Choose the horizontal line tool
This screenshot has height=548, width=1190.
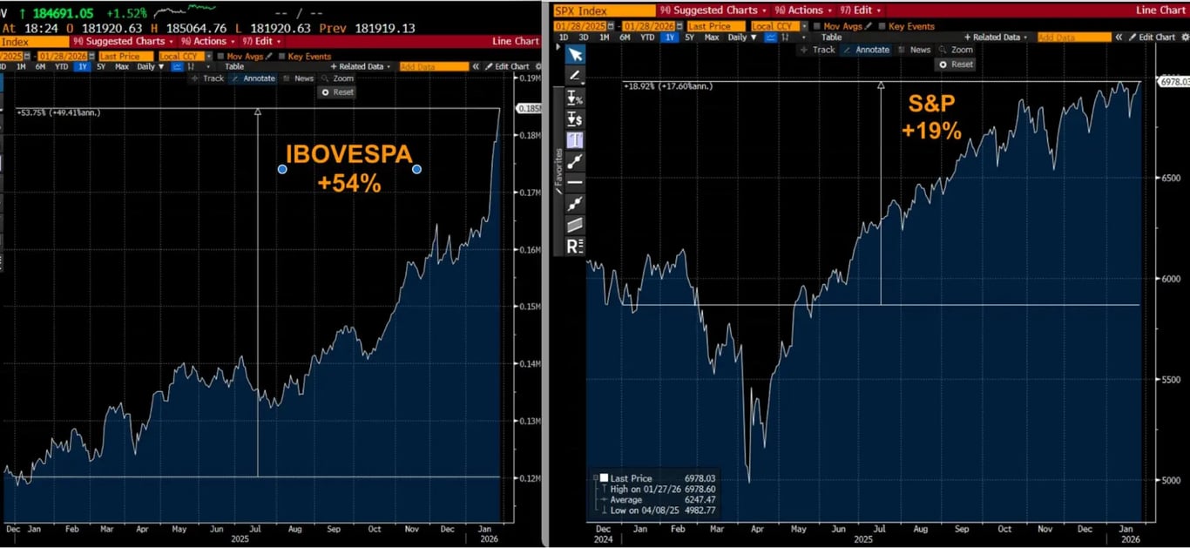pos(575,182)
